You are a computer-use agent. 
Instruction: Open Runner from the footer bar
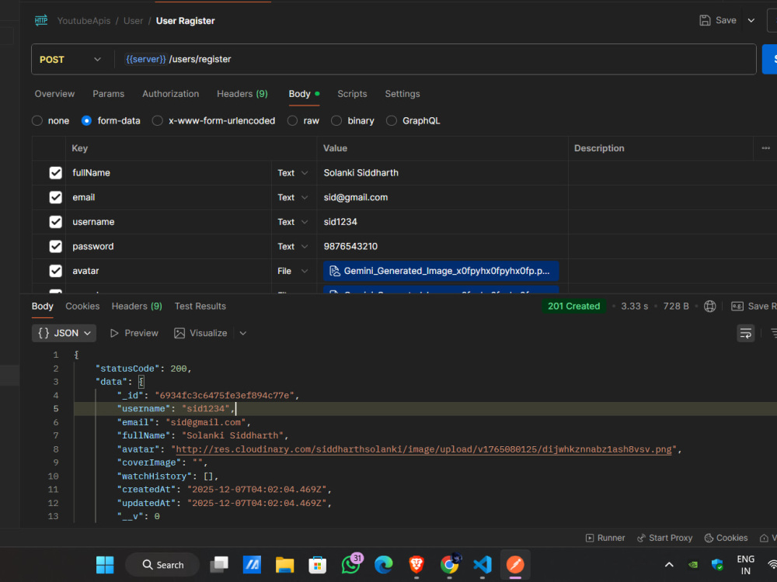point(605,538)
